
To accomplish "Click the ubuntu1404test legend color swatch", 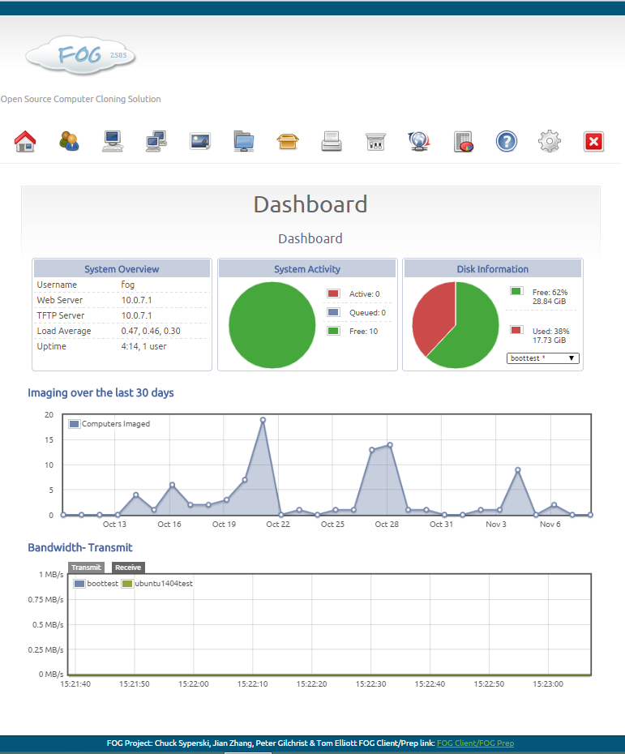I will click(127, 584).
